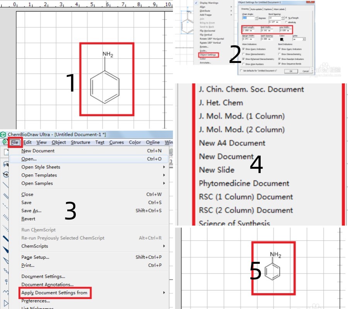
Task: Toggle Bond Indicators Show Query Indicators checkbox
Action: coord(280,49)
